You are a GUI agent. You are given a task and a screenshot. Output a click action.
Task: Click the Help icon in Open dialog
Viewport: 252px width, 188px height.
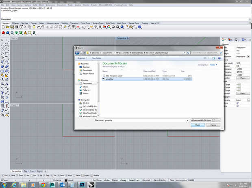pyautogui.click(x=219, y=58)
